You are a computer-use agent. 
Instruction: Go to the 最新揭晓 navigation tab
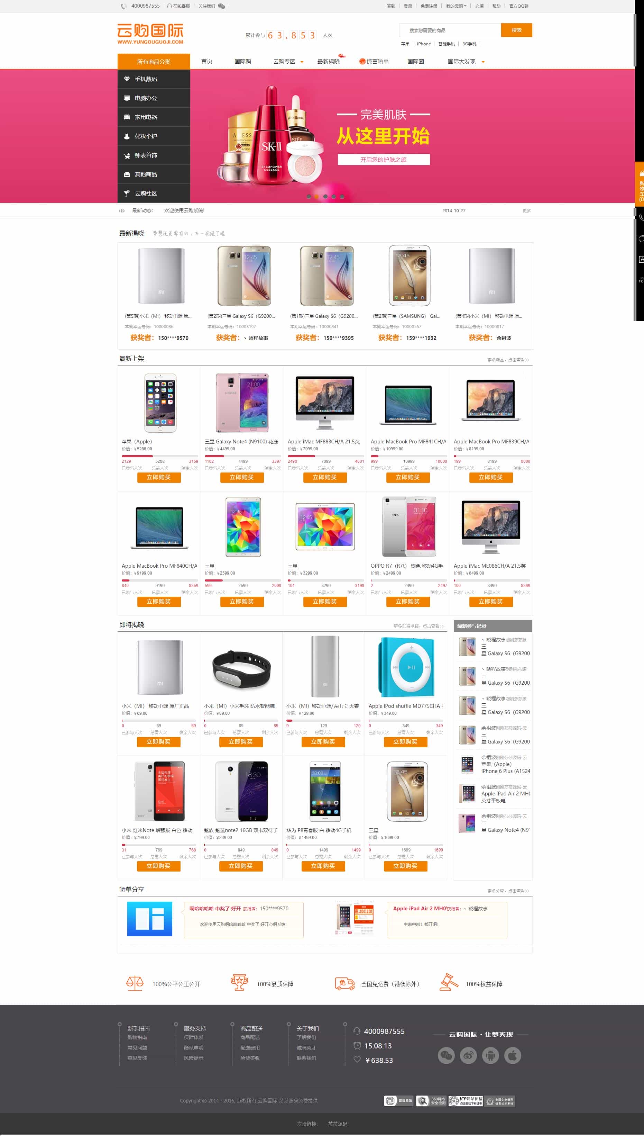(328, 62)
